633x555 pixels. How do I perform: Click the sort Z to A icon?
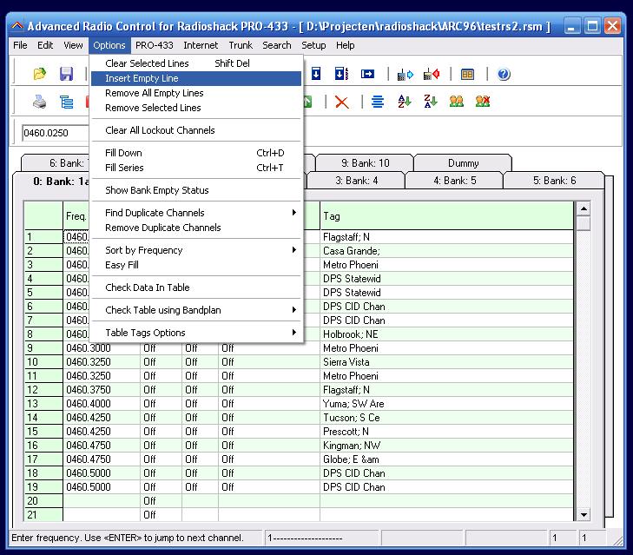pyautogui.click(x=431, y=101)
